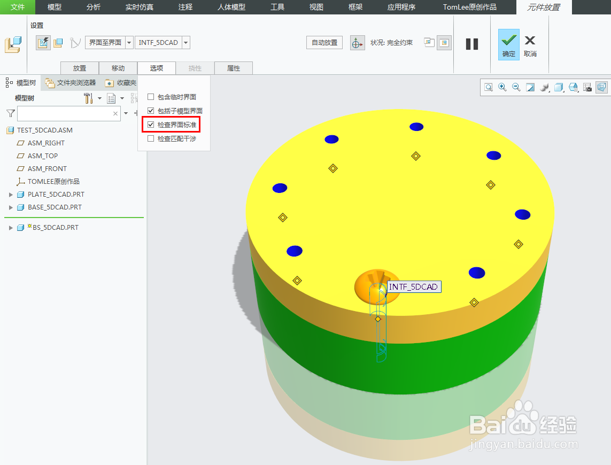Screen dimensions: 611x465
Task: Click the model tree filter funnel icon
Action: click(x=11, y=113)
